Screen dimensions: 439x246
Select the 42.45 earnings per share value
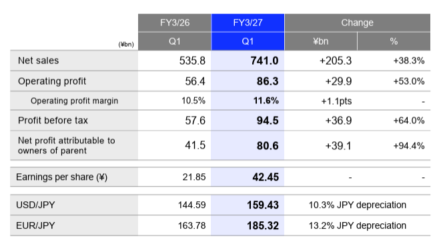click(266, 177)
